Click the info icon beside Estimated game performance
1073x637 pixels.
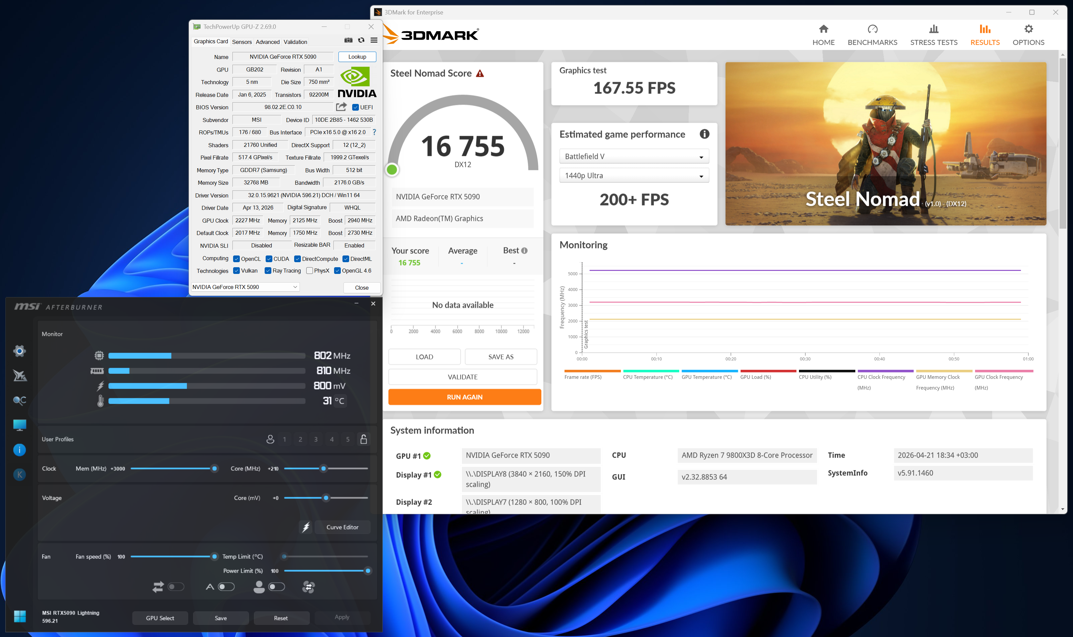pyautogui.click(x=704, y=134)
